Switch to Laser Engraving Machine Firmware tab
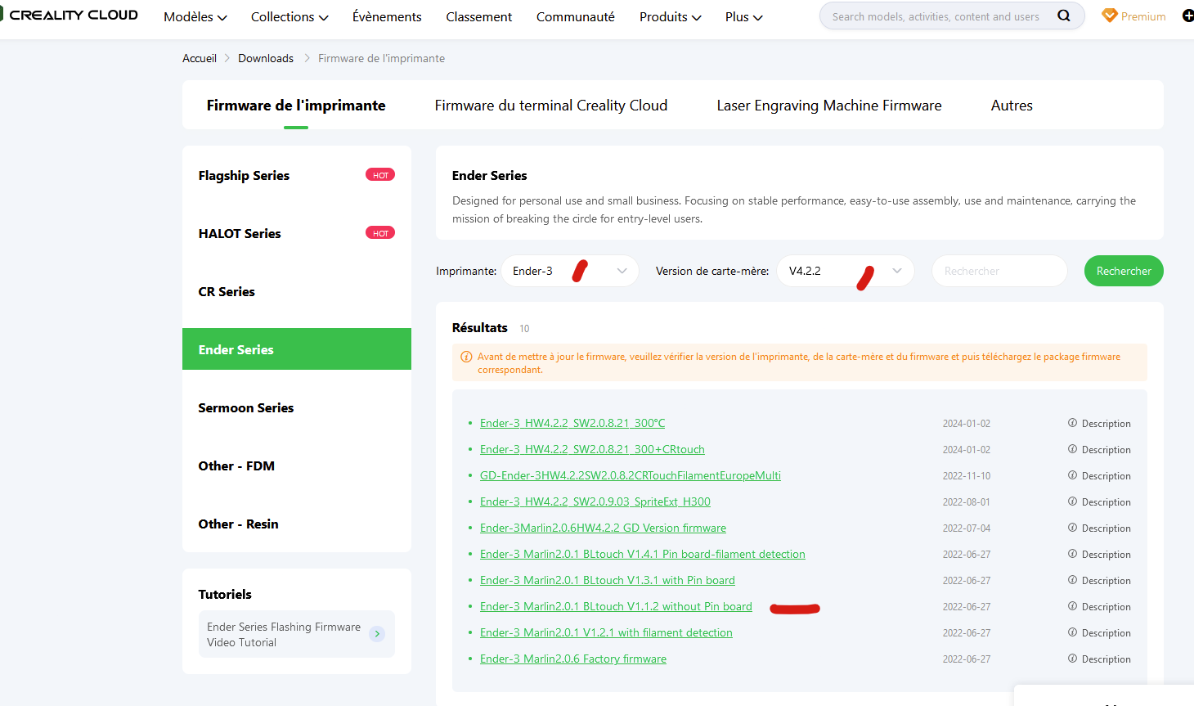 829,106
